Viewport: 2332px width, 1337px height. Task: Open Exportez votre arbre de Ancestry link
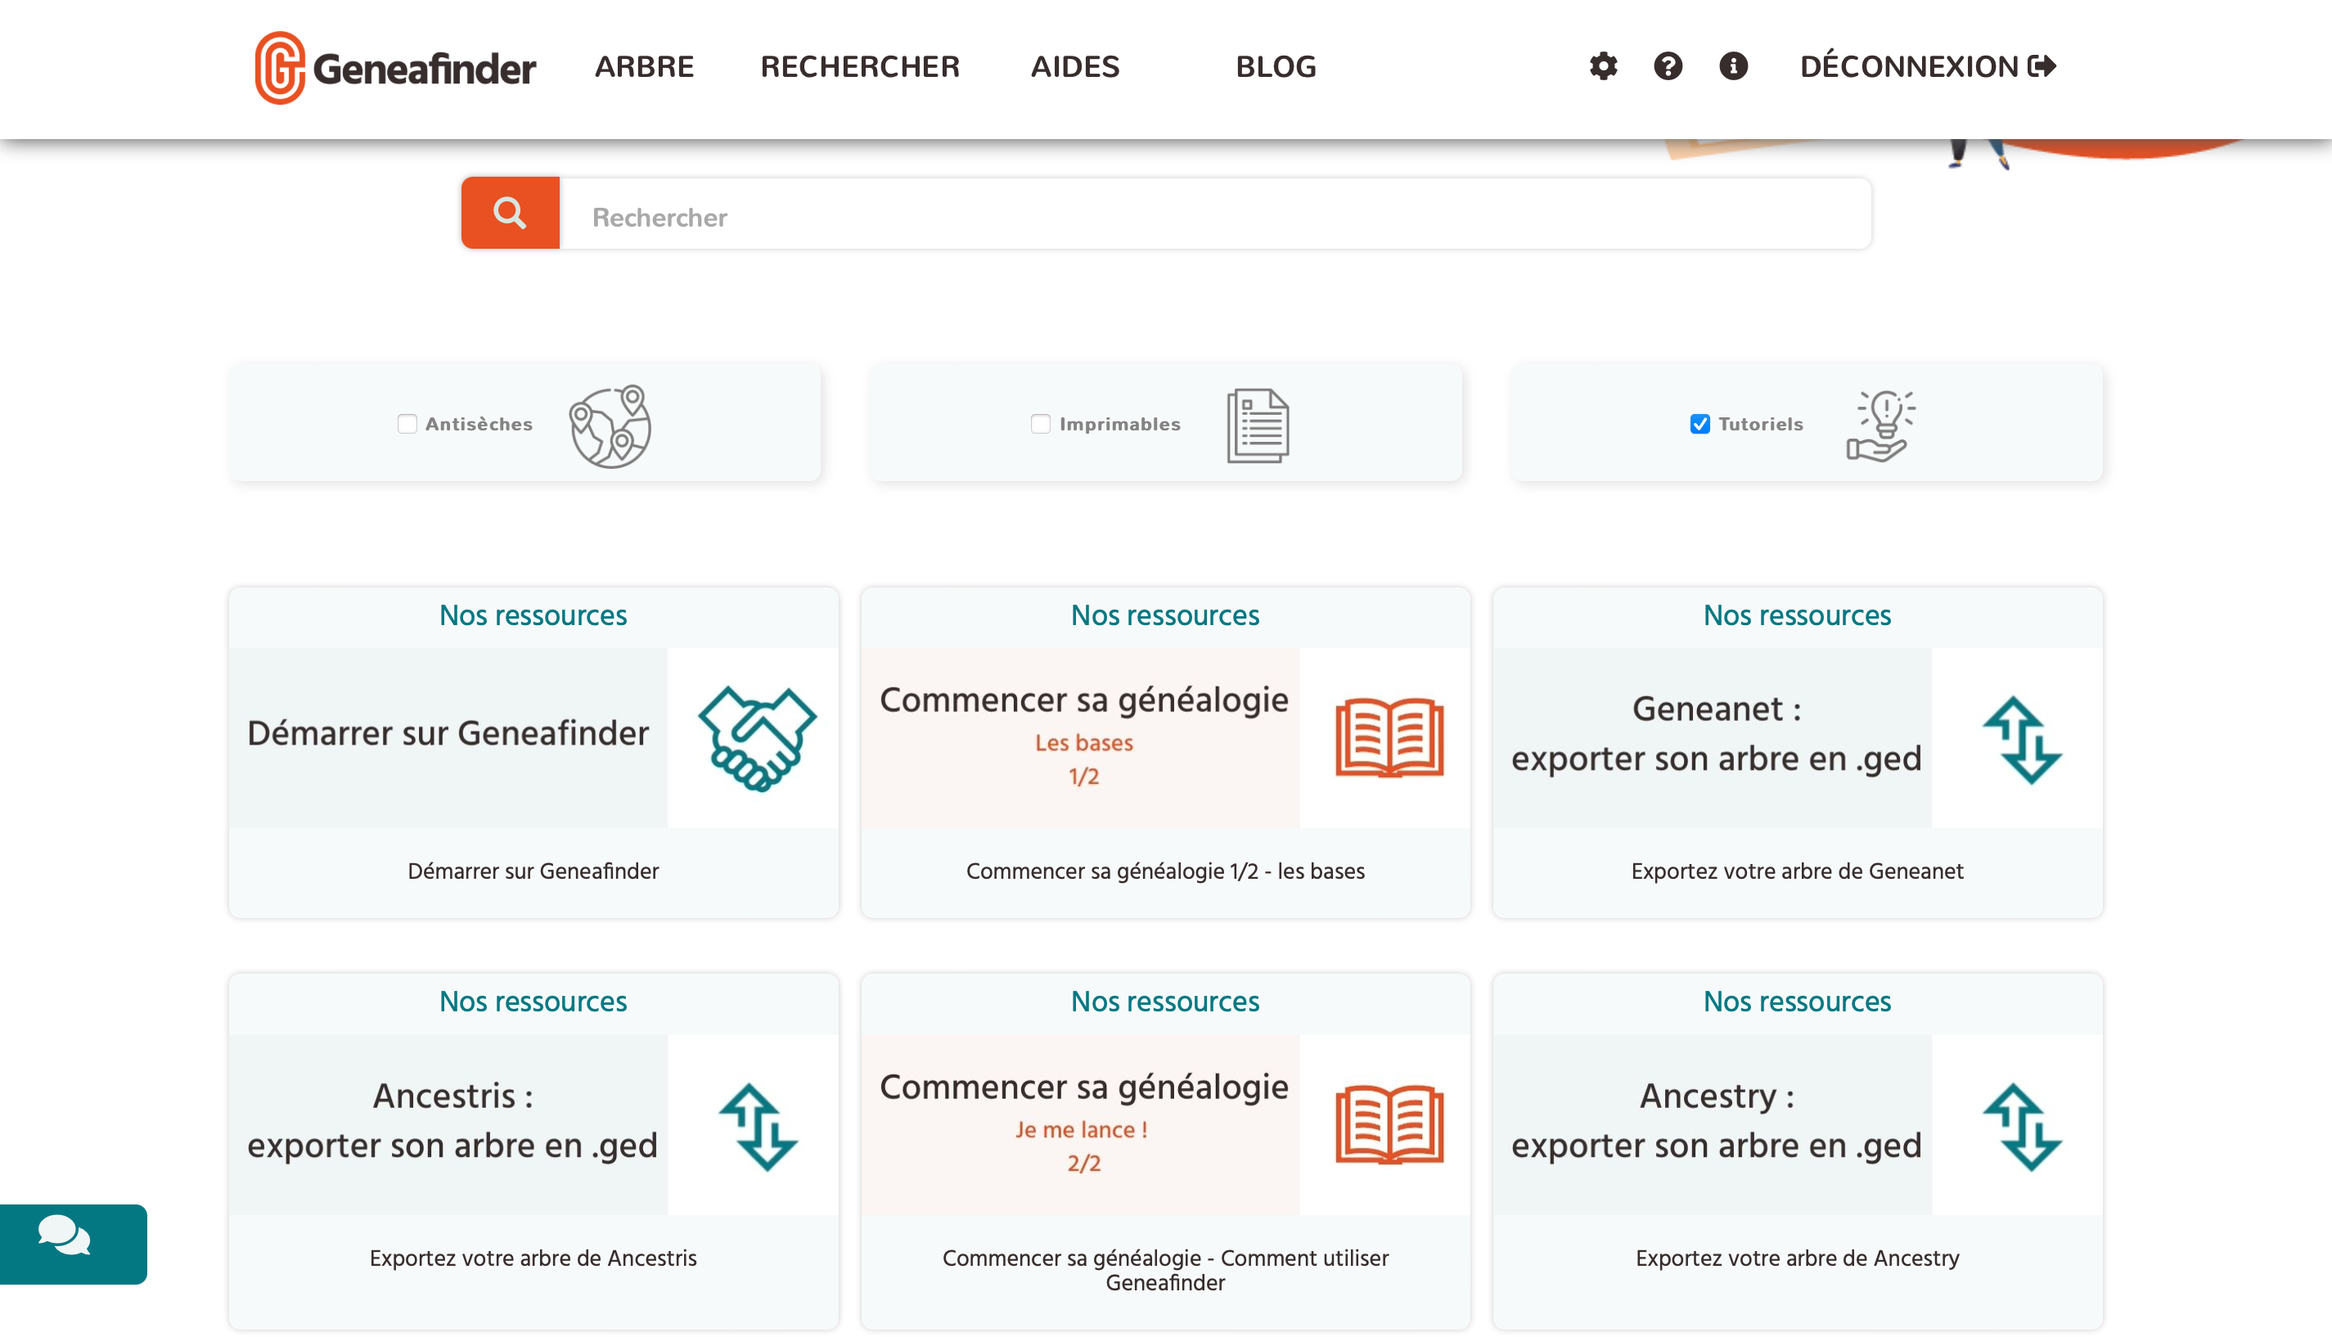point(1797,1258)
